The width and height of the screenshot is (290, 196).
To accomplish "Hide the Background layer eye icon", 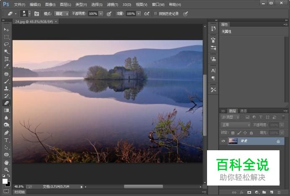I will [x=223, y=141].
